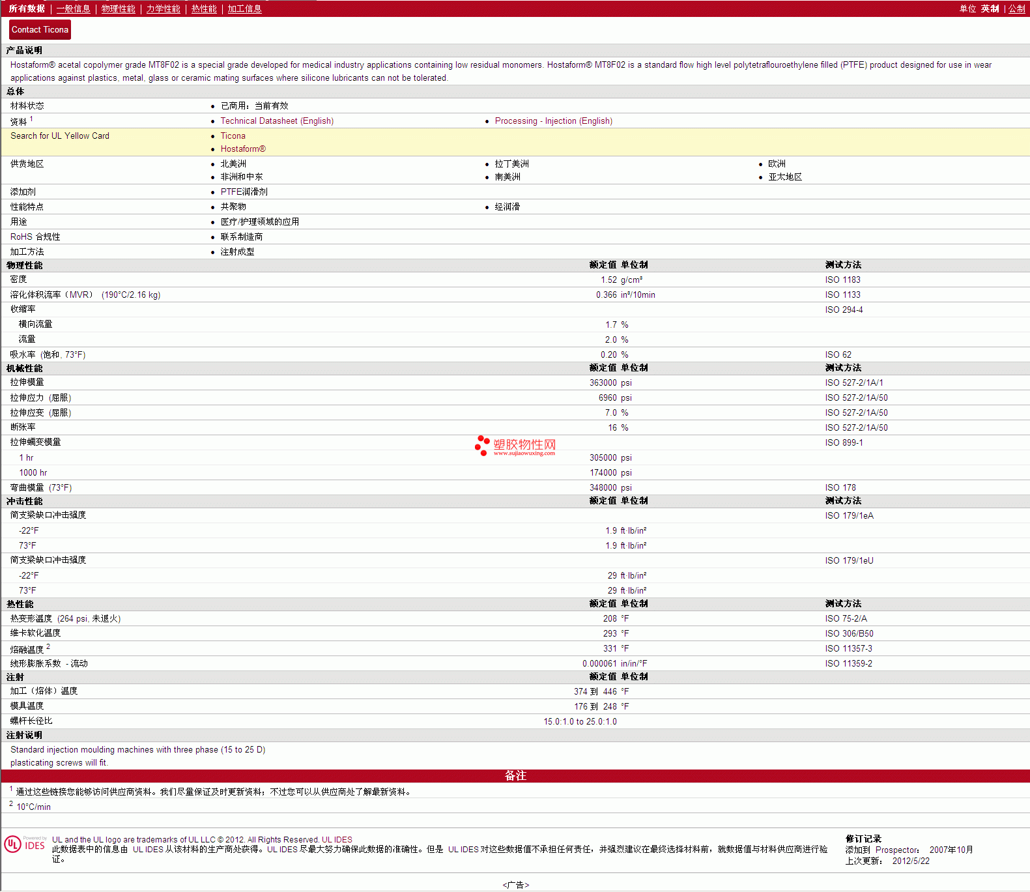Viewport: 1030px width, 892px height.
Task: Click the 拉伸蠕变模量 row label
Action: point(35,442)
